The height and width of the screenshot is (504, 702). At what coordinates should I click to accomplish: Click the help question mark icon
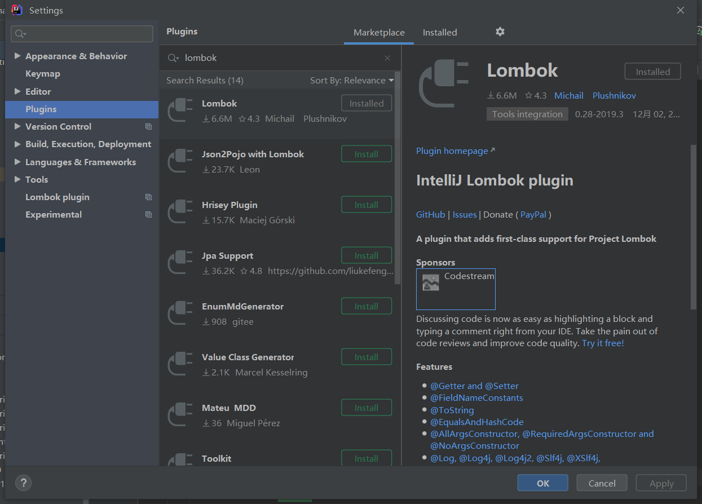pyautogui.click(x=23, y=483)
